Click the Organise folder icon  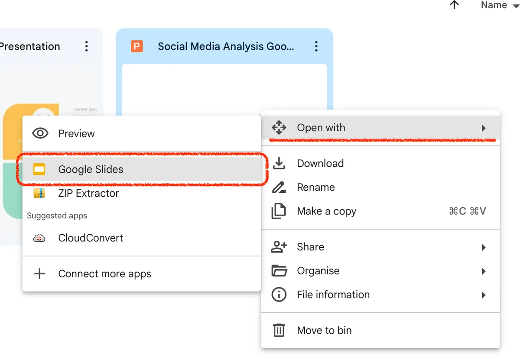[279, 271]
